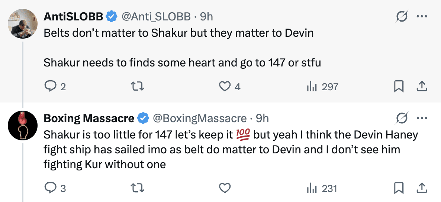The width and height of the screenshot is (441, 202).
Task: Reply to AntiSLOBB's tweet
Action: pyautogui.click(x=50, y=87)
